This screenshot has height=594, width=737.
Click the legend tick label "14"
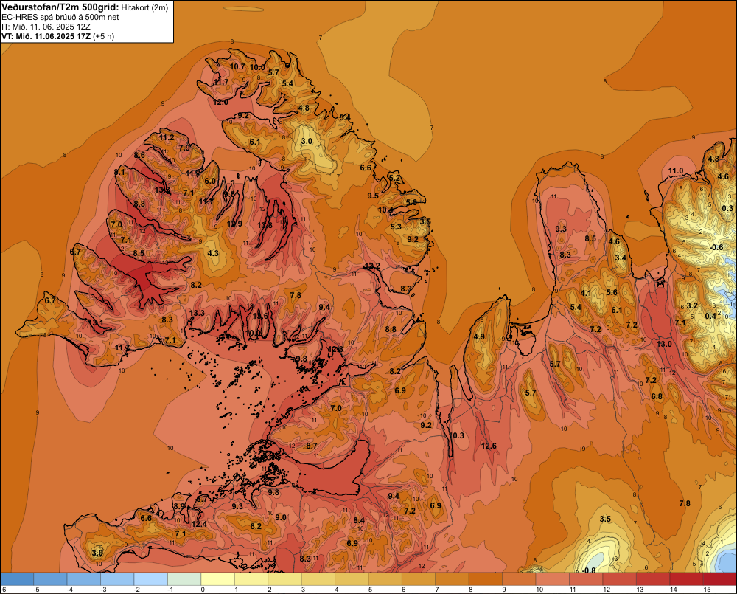[x=673, y=590]
